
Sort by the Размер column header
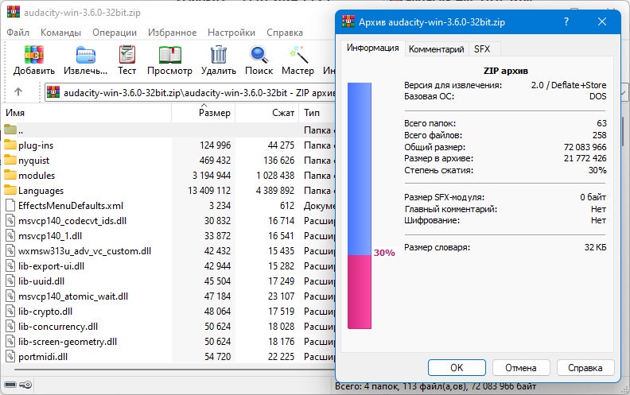coord(204,113)
